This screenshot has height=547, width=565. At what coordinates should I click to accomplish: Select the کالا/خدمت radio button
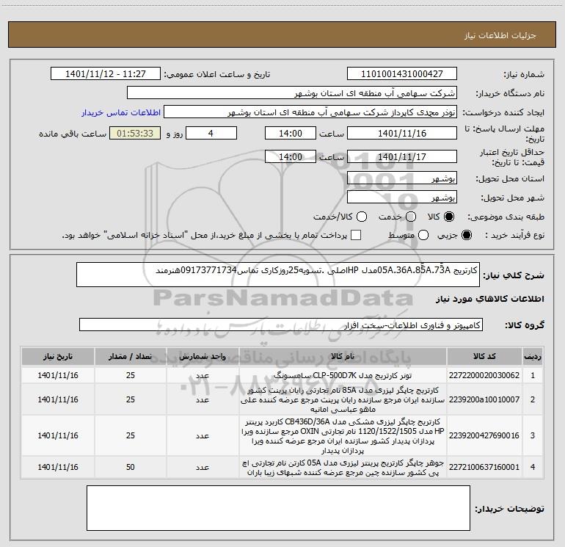point(362,217)
